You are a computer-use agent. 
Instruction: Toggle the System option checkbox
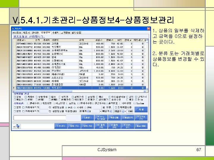(x=135, y=103)
